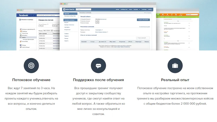The width and height of the screenshot is (217, 122).
Task: Click the discussions icon in Odnoklassniki orange bar
Action: [x=176, y=14]
